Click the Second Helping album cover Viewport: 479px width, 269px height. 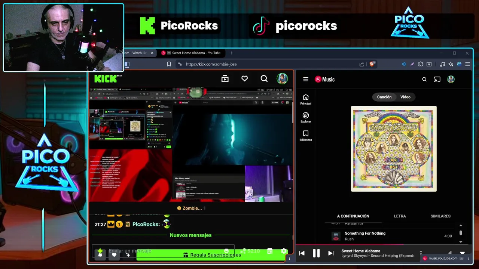394,149
